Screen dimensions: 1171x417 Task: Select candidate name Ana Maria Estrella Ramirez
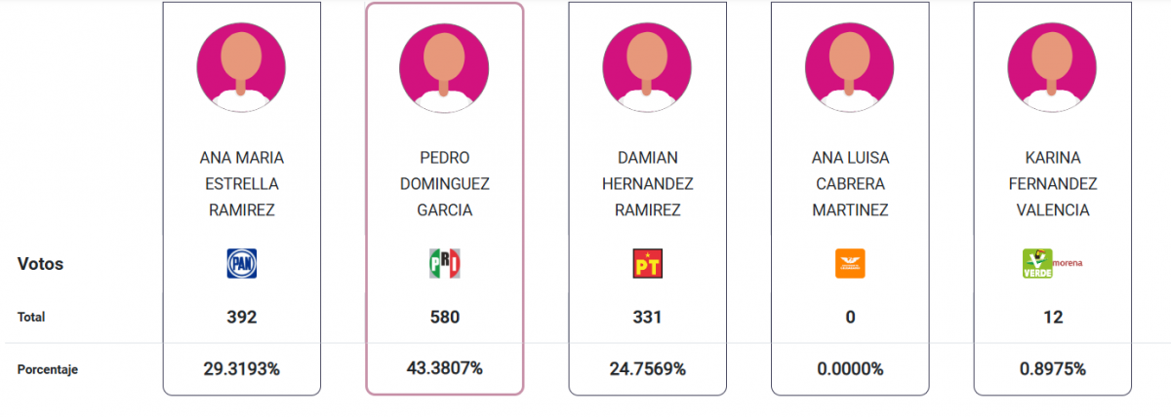point(241,183)
